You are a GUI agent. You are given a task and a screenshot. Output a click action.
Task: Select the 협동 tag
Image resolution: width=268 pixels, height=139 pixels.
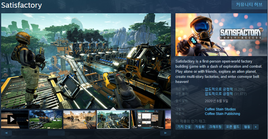click(x=247, y=127)
